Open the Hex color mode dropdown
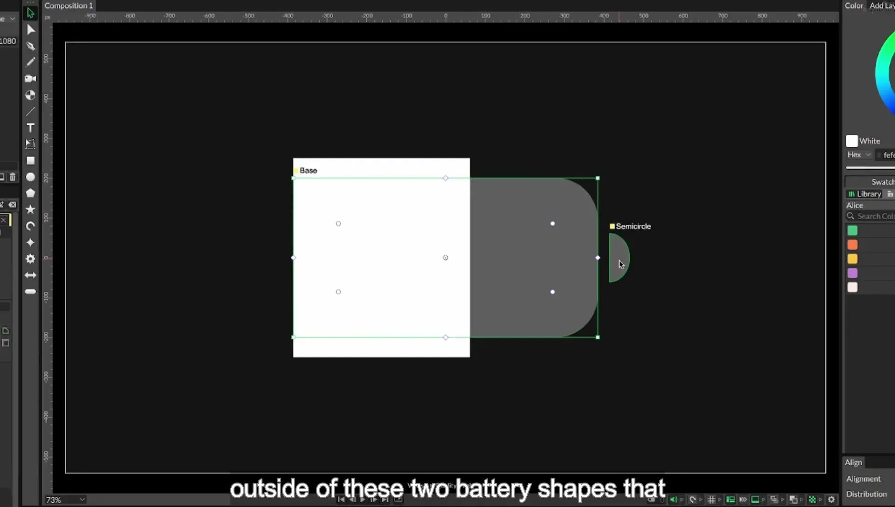 point(859,155)
